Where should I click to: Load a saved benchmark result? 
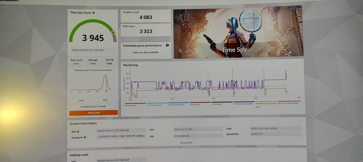[x=81, y=101]
